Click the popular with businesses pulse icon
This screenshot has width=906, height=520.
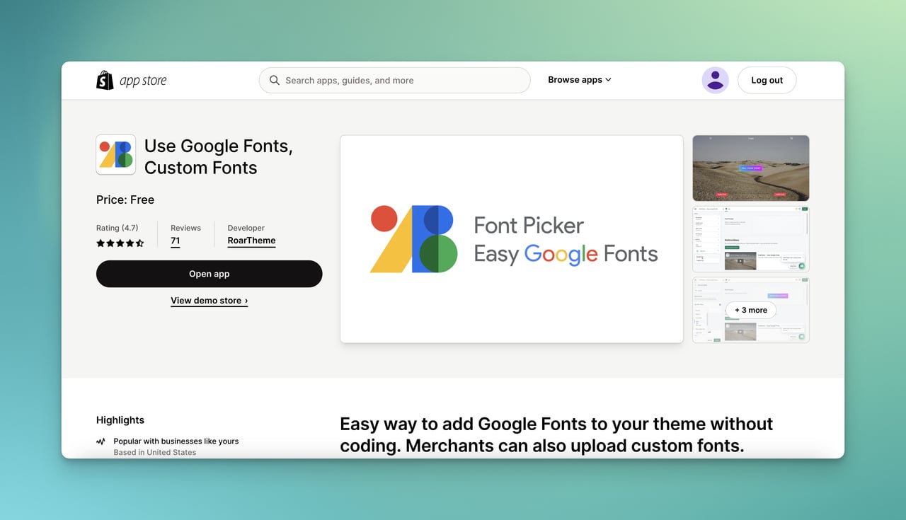click(101, 441)
